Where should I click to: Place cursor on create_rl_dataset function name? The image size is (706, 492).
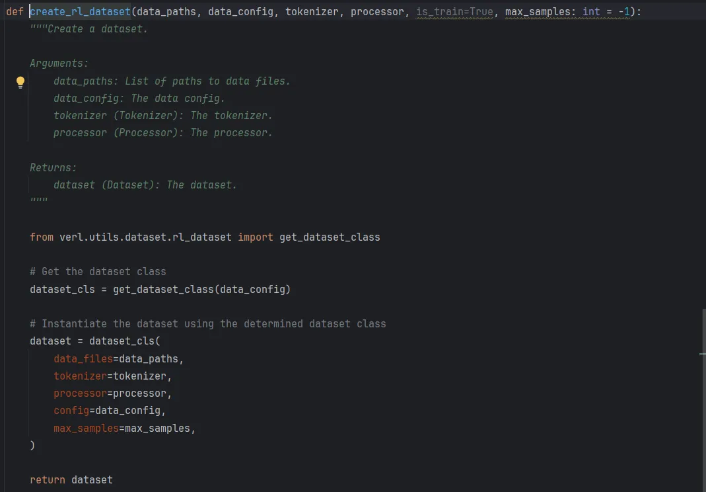coord(80,12)
